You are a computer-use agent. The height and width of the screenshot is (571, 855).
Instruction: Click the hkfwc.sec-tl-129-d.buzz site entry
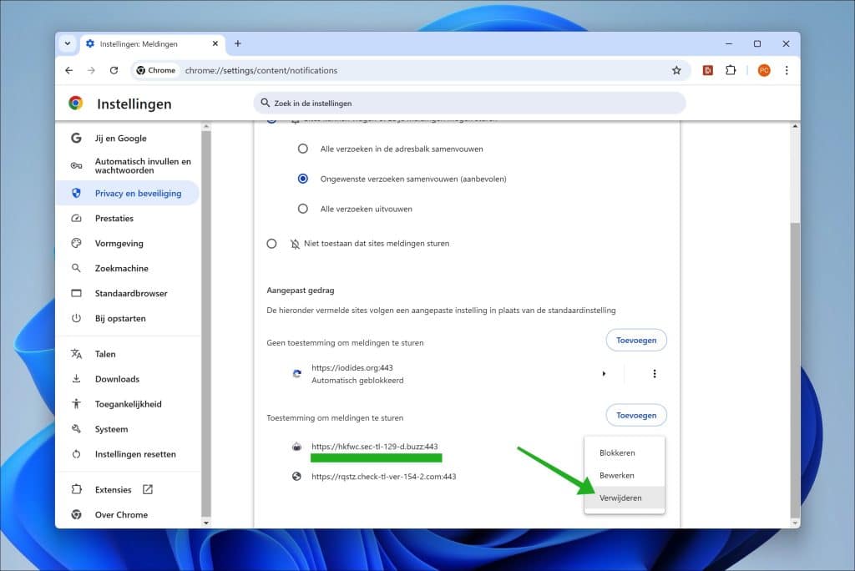pos(375,446)
